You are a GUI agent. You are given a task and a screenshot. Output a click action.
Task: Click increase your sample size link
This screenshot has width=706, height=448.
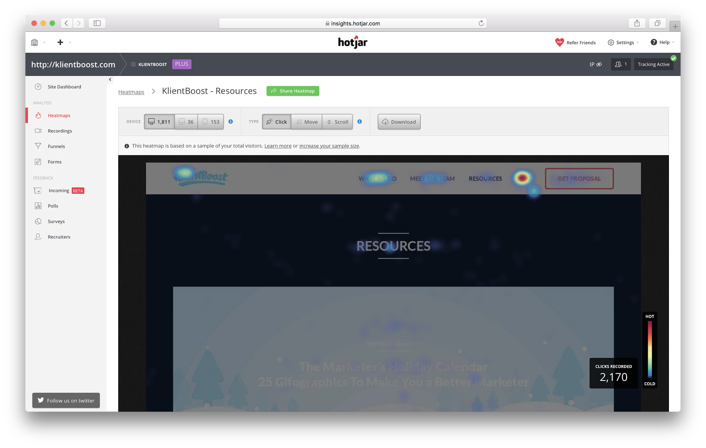tap(329, 146)
